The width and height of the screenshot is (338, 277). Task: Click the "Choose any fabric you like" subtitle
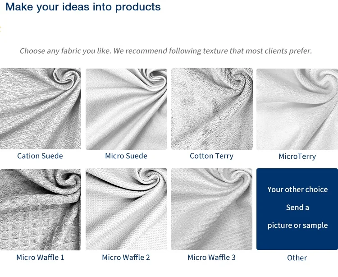pyautogui.click(x=166, y=51)
